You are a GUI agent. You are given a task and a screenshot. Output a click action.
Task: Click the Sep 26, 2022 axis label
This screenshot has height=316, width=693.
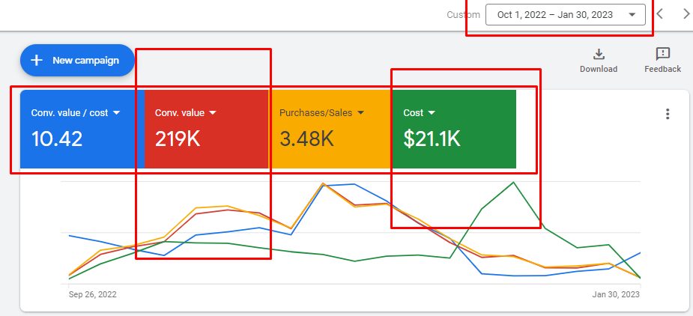(92, 294)
